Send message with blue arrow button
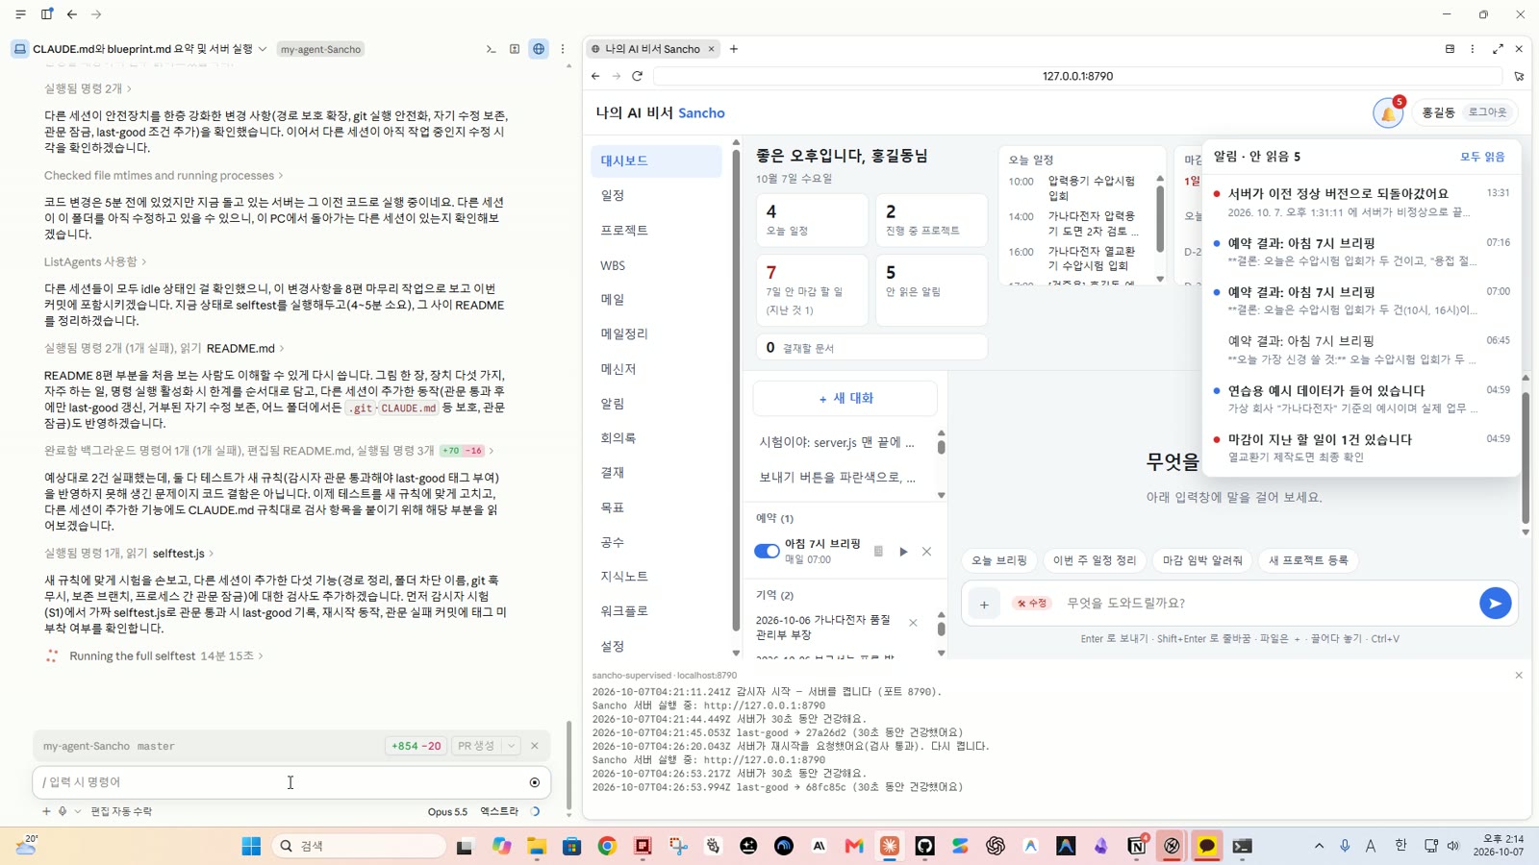The height and width of the screenshot is (865, 1539). 1495,604
